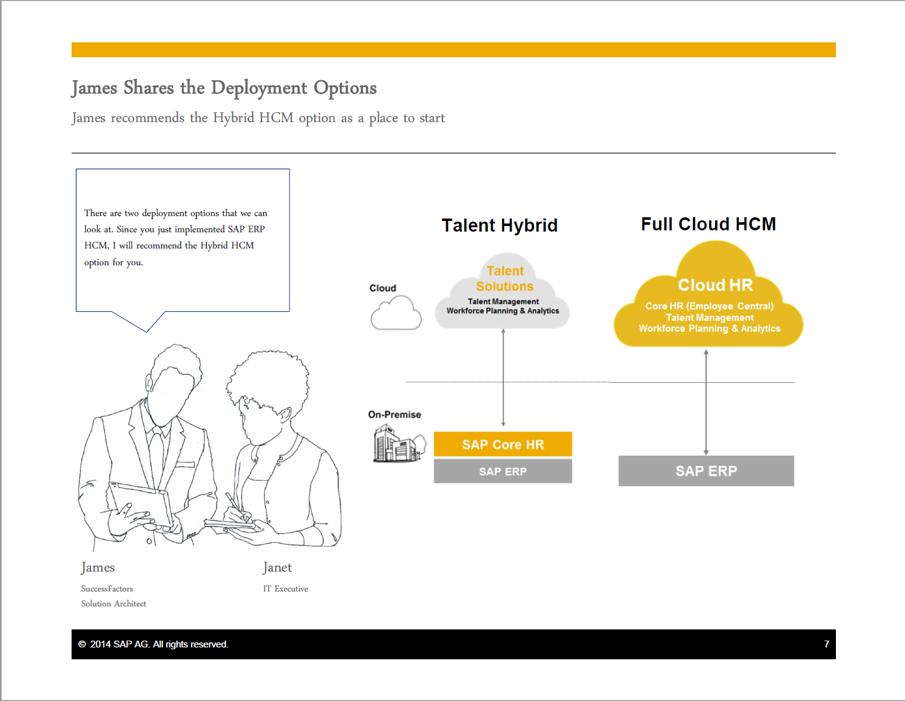
Task: Click the yellow header bar at the top
Action: 453,49
